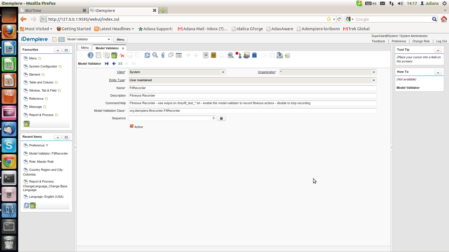449x252 pixels.
Task: Collapse the Favourites panel
Action: tap(58, 50)
